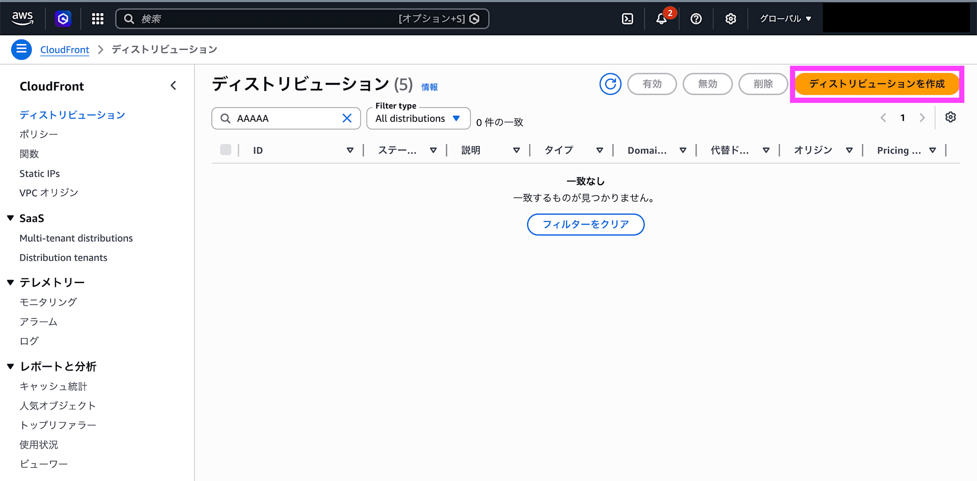Open VPC オリジン in the sidebar
Screen dimensions: 977x481
tap(49, 193)
